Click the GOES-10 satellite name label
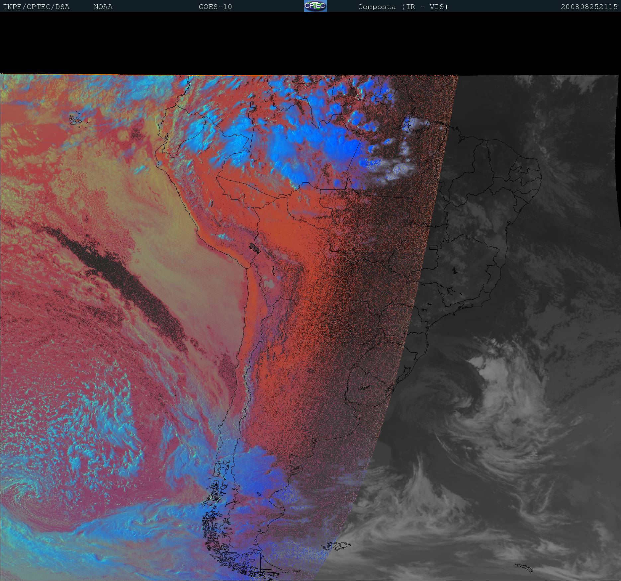Image resolution: width=621 pixels, height=581 pixels. tap(215, 7)
